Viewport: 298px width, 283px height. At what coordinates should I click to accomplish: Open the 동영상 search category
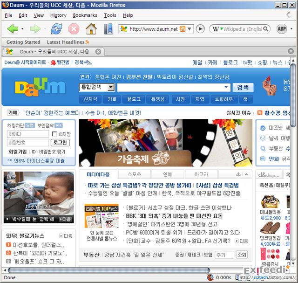(157, 99)
